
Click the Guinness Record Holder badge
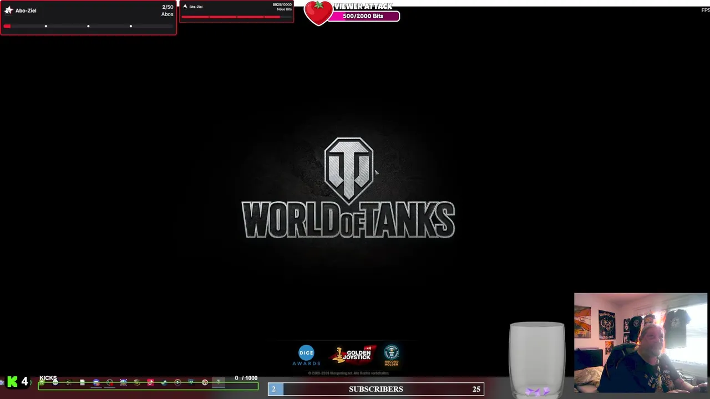pos(392,355)
